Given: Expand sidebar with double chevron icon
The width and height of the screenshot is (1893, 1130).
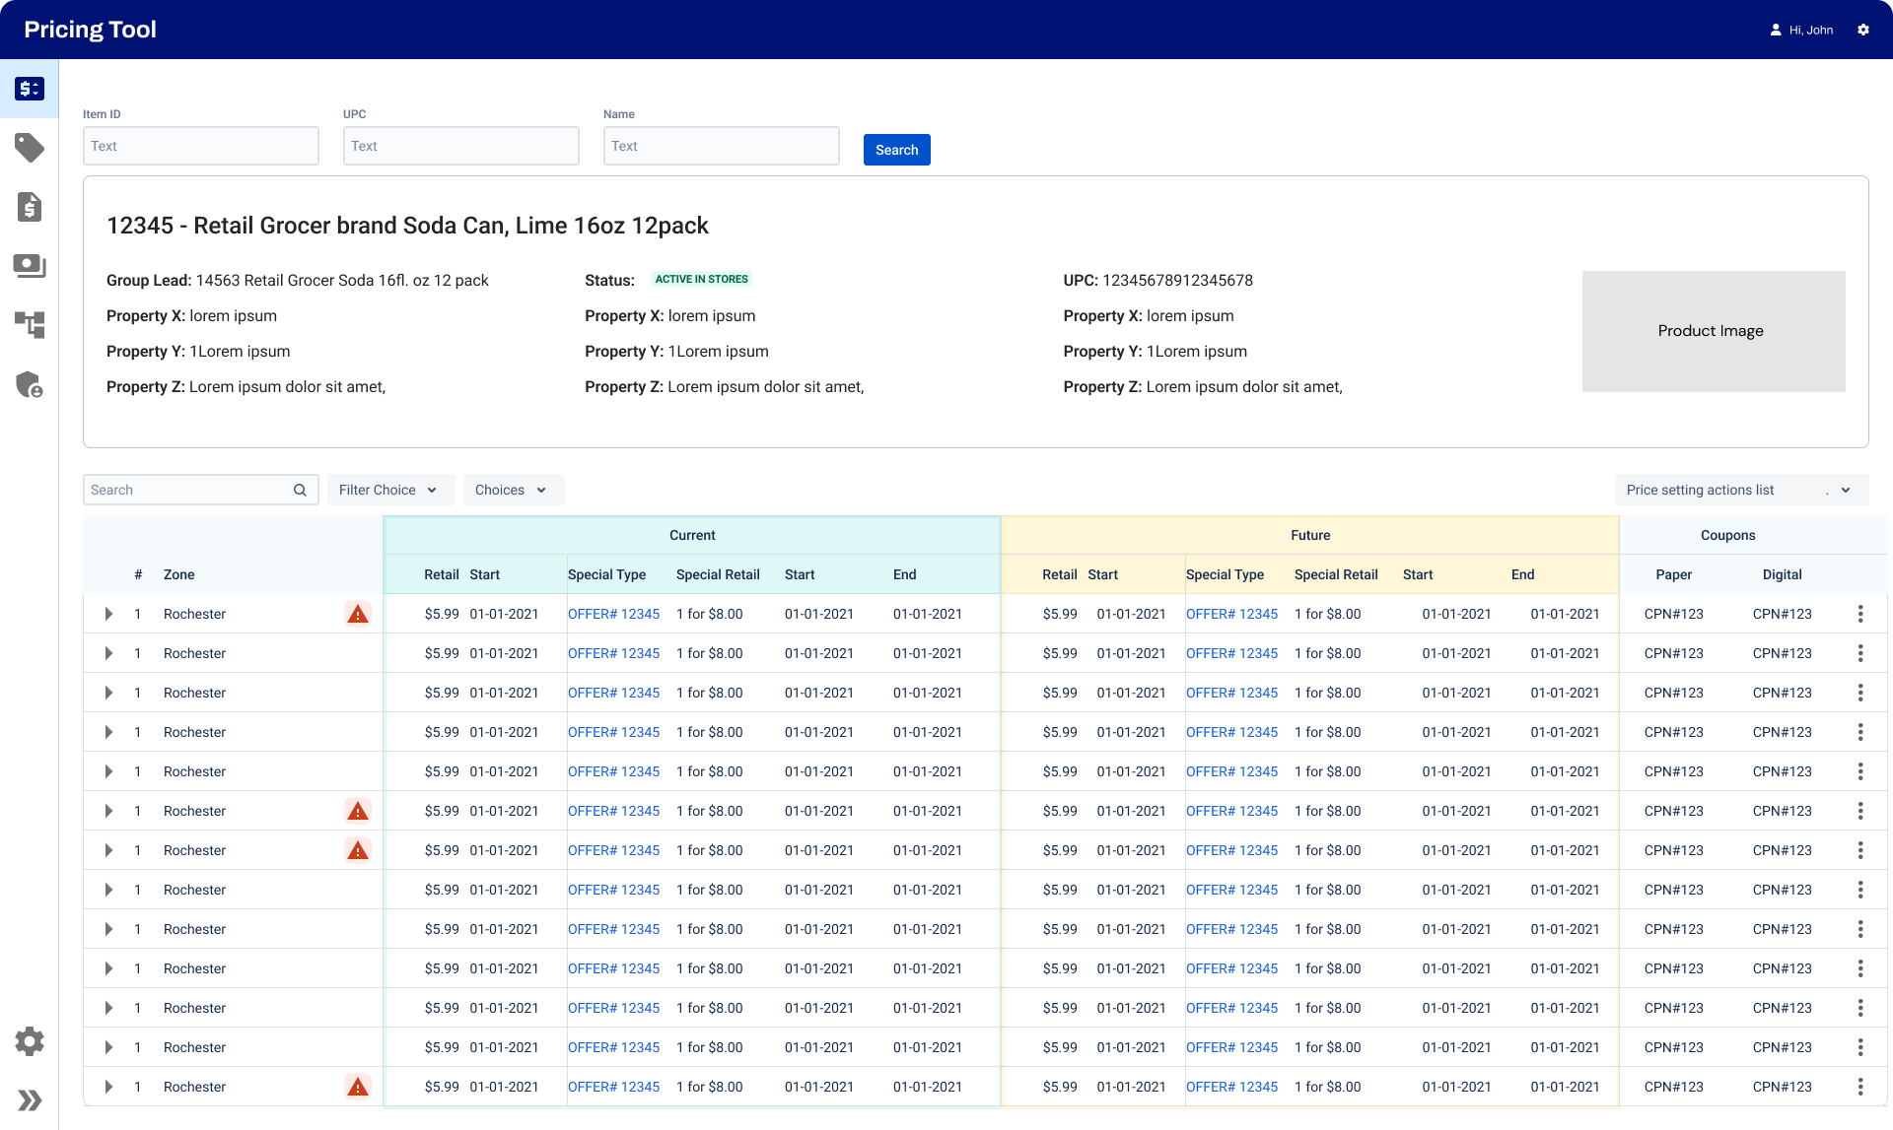Looking at the screenshot, I should pos(30,1100).
